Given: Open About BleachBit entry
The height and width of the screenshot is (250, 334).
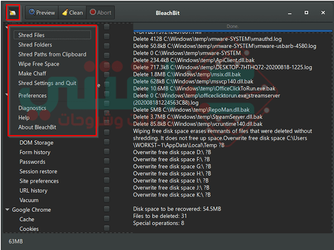Looking at the screenshot, I should tap(37, 127).
